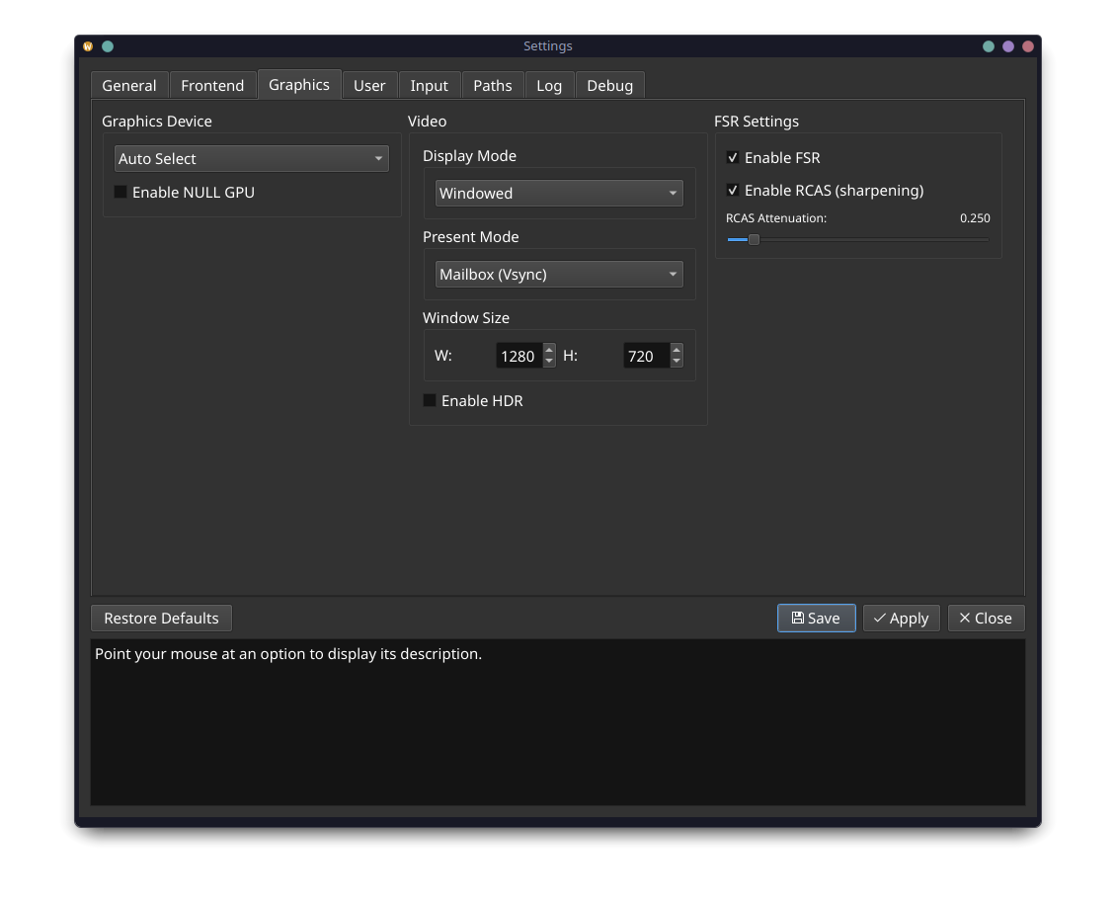
Task: Open the Debug tab
Action: (610, 85)
